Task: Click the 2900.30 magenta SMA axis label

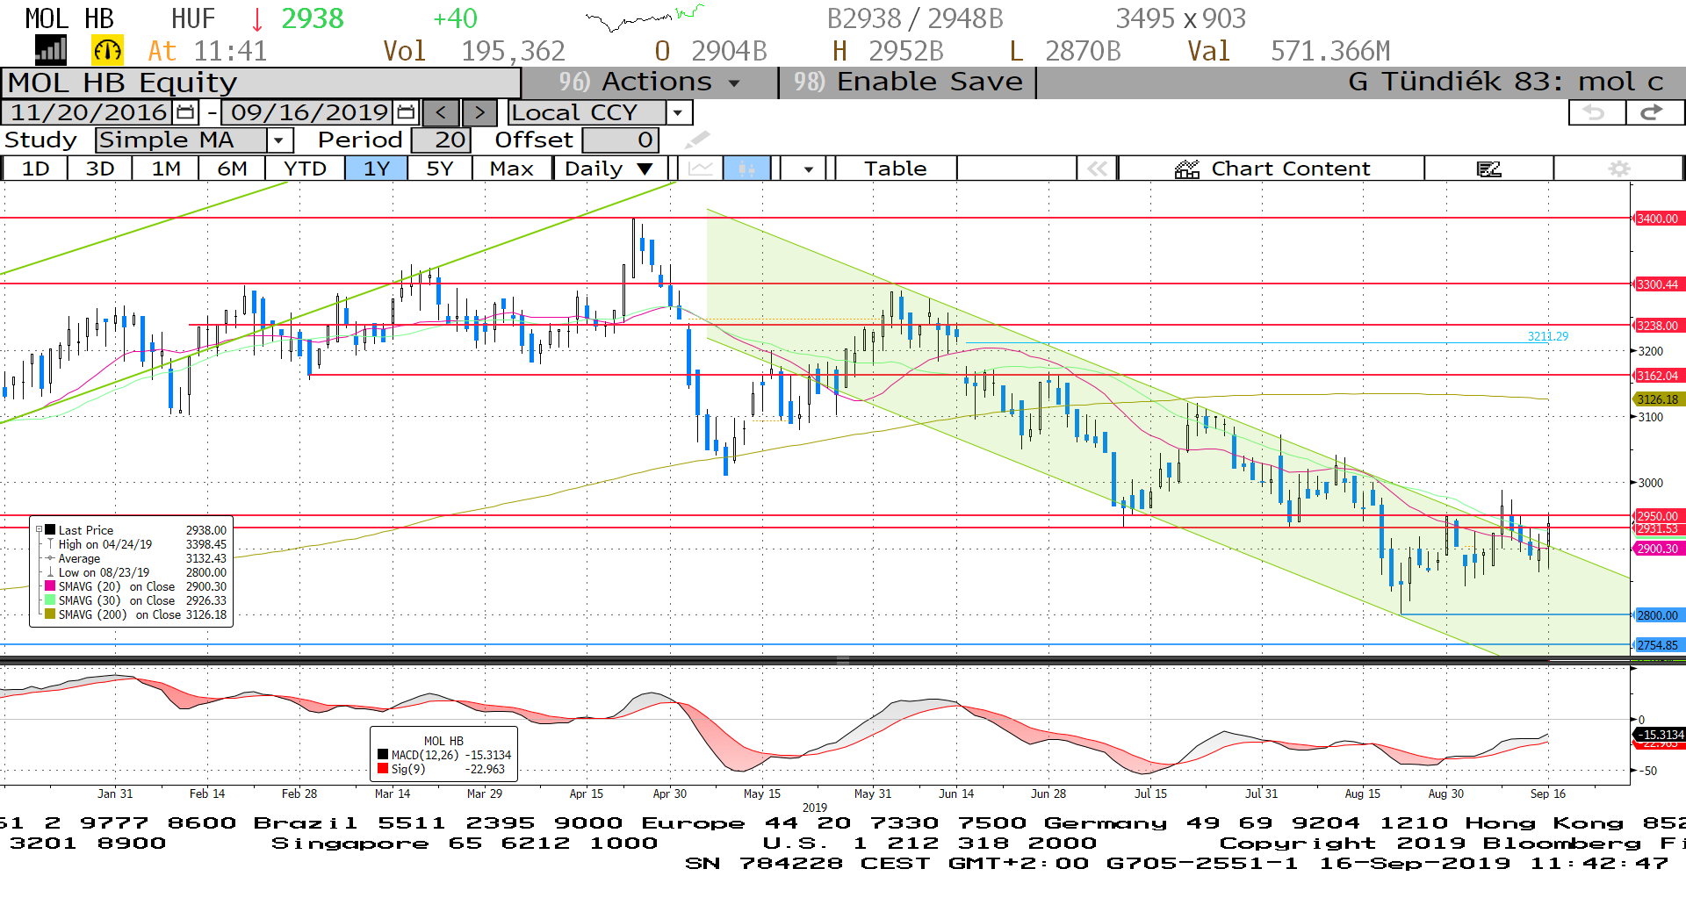Action: [1657, 549]
